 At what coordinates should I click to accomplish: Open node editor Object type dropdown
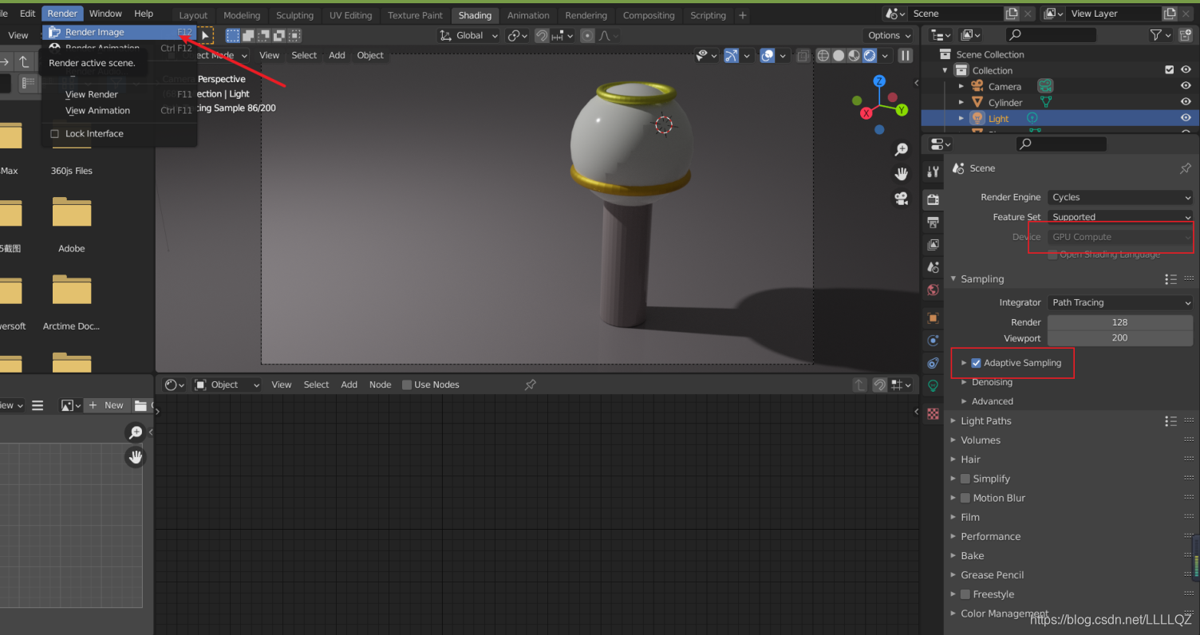[227, 385]
